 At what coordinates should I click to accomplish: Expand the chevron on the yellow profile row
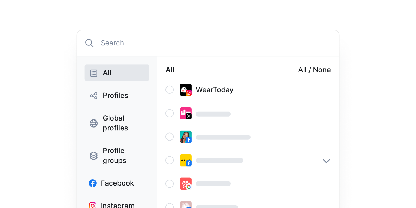(x=326, y=161)
